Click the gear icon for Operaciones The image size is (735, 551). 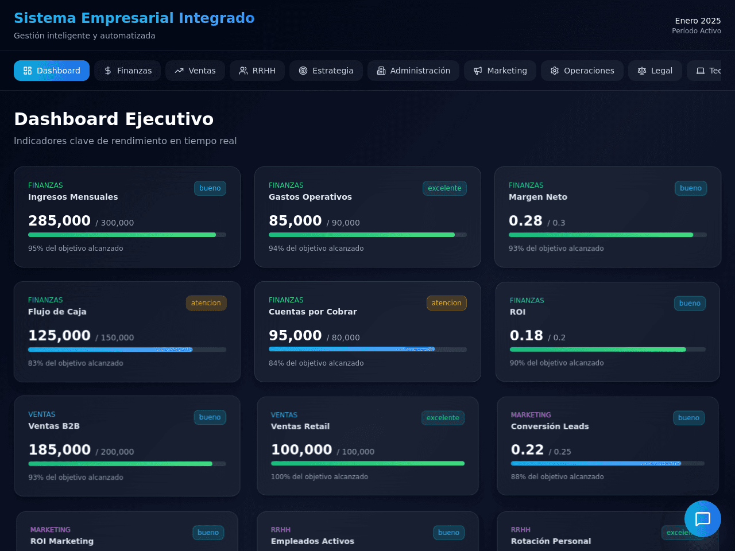point(555,71)
